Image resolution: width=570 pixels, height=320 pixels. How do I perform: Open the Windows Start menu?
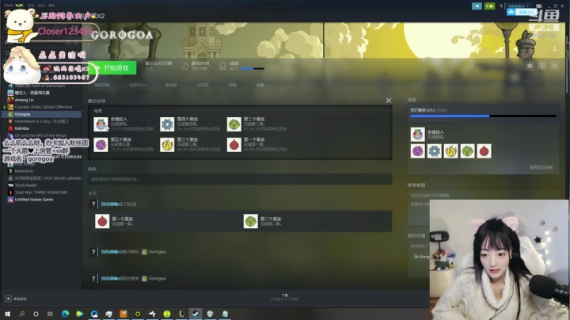point(7,314)
